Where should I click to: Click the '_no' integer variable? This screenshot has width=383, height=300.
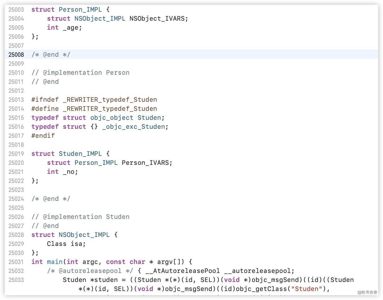(x=70, y=172)
